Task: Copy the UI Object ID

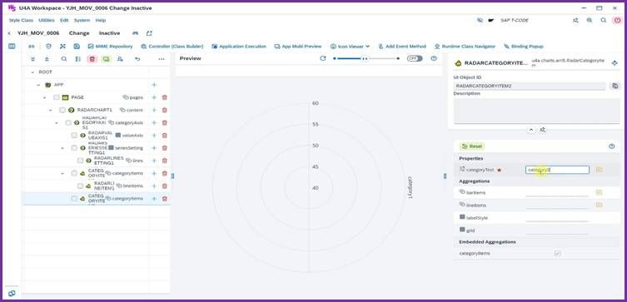Action: coord(615,86)
